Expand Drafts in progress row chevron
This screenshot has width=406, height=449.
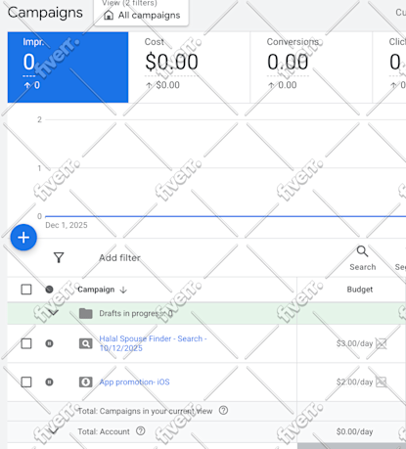click(53, 313)
